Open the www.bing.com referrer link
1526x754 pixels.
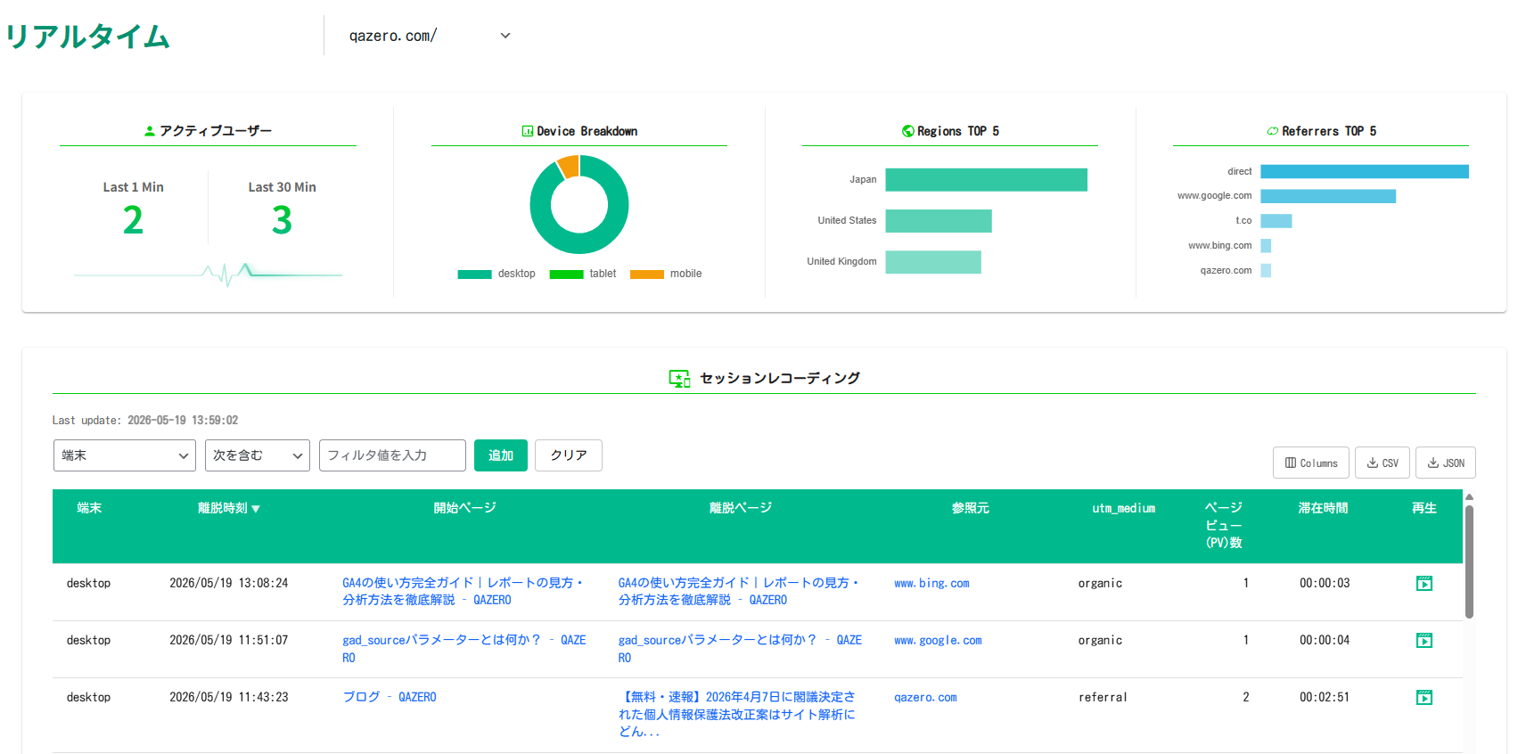[931, 584]
